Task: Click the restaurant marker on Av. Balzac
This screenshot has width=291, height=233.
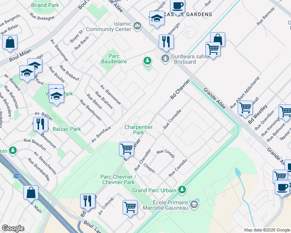Action: click(x=40, y=125)
